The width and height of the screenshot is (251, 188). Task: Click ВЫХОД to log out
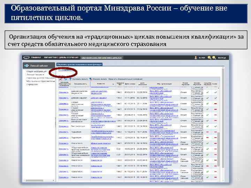pyautogui.click(x=222, y=58)
